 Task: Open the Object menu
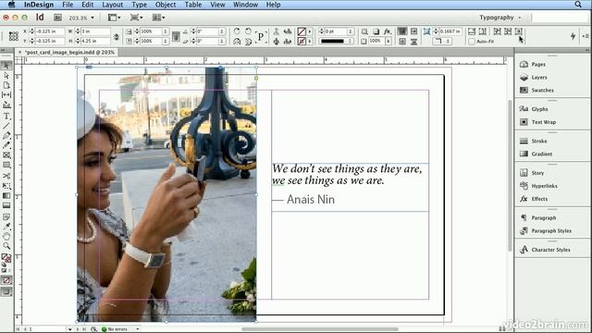pos(166,5)
